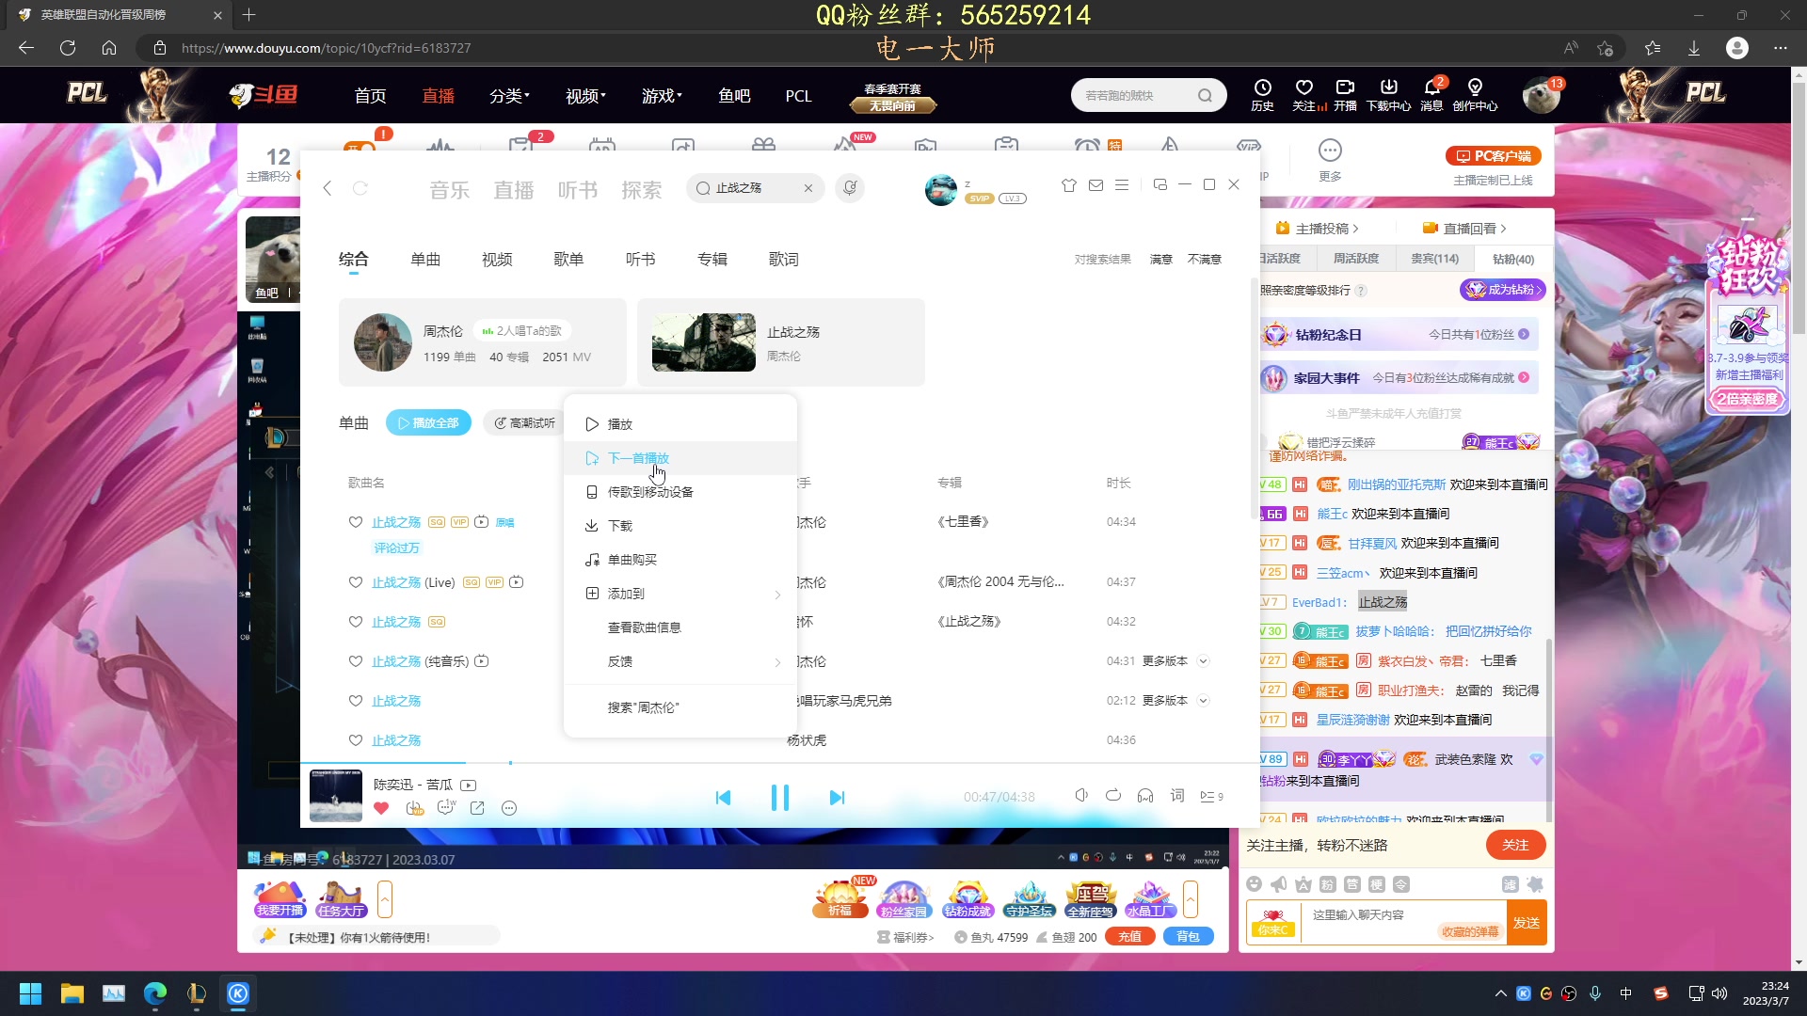The image size is (1807, 1016).
Task: Expand 更多版本 for 止战之殇 纯音乐
Action: (1165, 660)
